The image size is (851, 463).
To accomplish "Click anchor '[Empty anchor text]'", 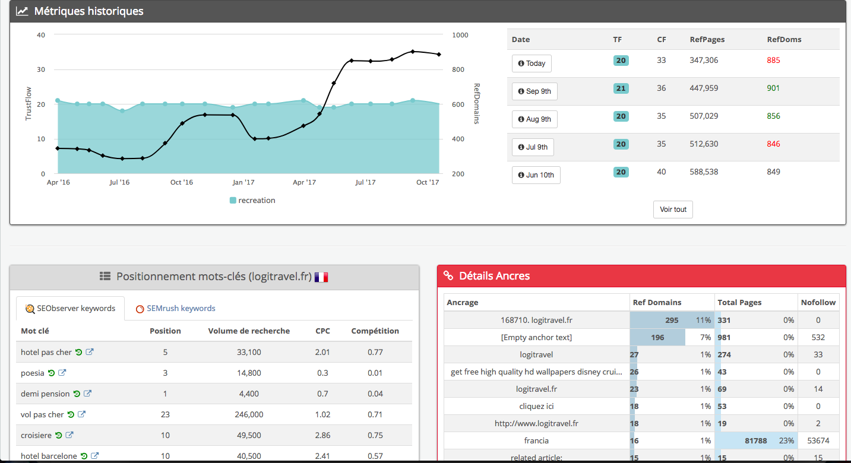I will click(536, 337).
